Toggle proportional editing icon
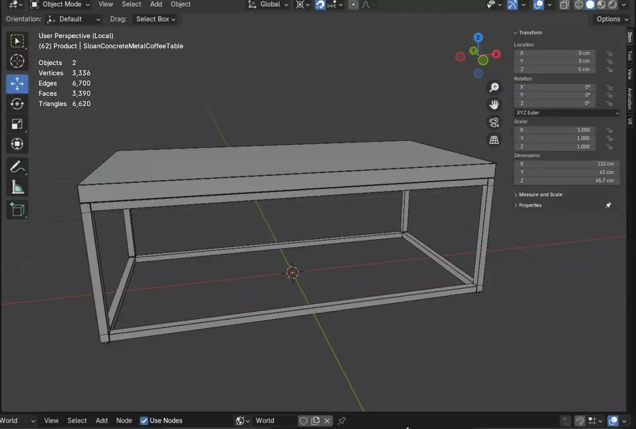636x429 pixels. (x=354, y=4)
